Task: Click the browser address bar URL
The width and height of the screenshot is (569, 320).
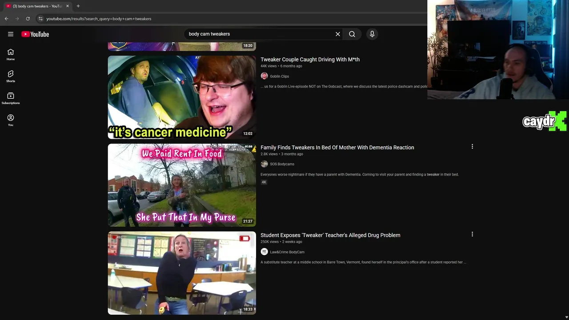Action: coord(99,19)
